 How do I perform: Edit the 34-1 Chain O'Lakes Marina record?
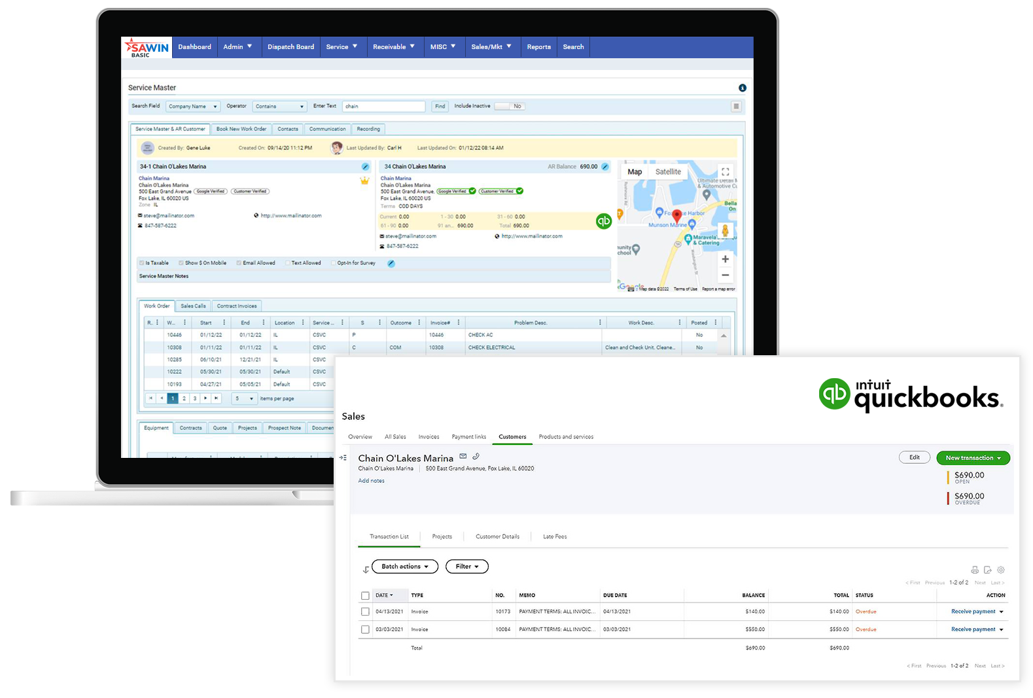[365, 167]
